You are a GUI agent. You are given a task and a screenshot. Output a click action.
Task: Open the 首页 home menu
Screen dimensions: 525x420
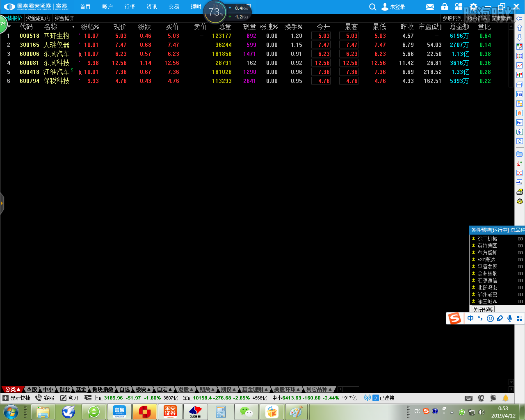[x=85, y=7]
